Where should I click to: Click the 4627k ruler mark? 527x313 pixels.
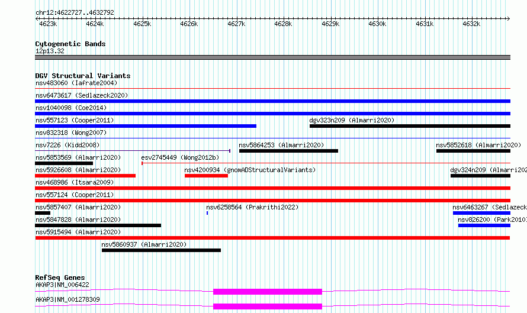point(236,24)
